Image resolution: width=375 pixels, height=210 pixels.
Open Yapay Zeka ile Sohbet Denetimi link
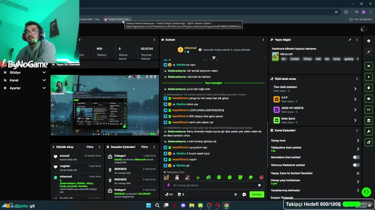tap(315, 173)
